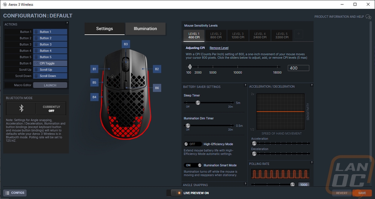
Task: Open the Button 2 action mapping
Action: (50, 38)
